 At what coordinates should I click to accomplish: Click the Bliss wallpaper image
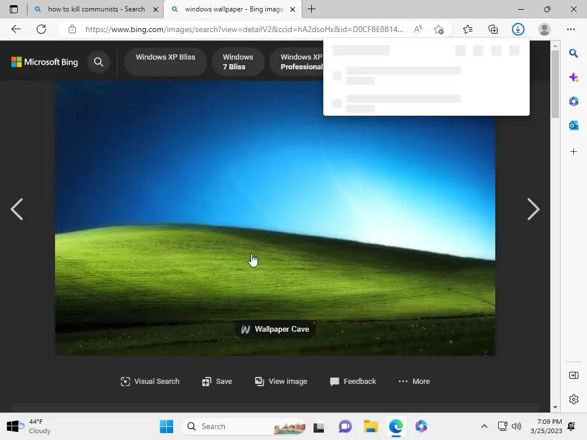275,218
